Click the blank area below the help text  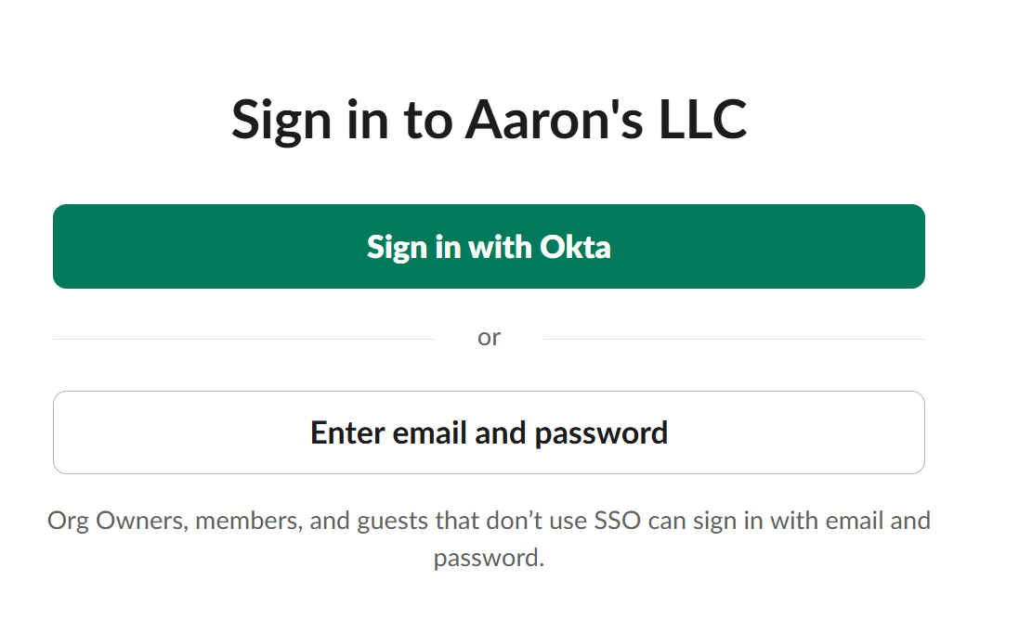[x=490, y=599]
